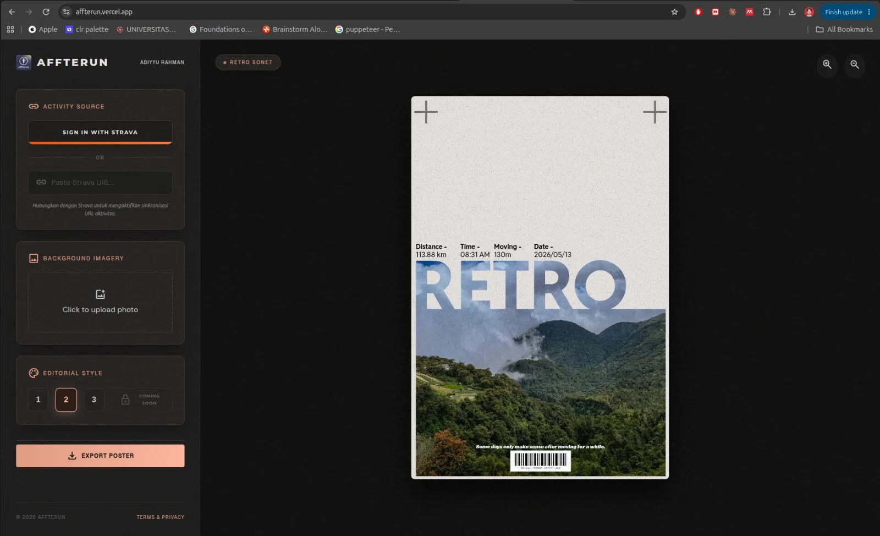The image size is (880, 536).
Task: Open the Finish update menu
Action: 848,12
